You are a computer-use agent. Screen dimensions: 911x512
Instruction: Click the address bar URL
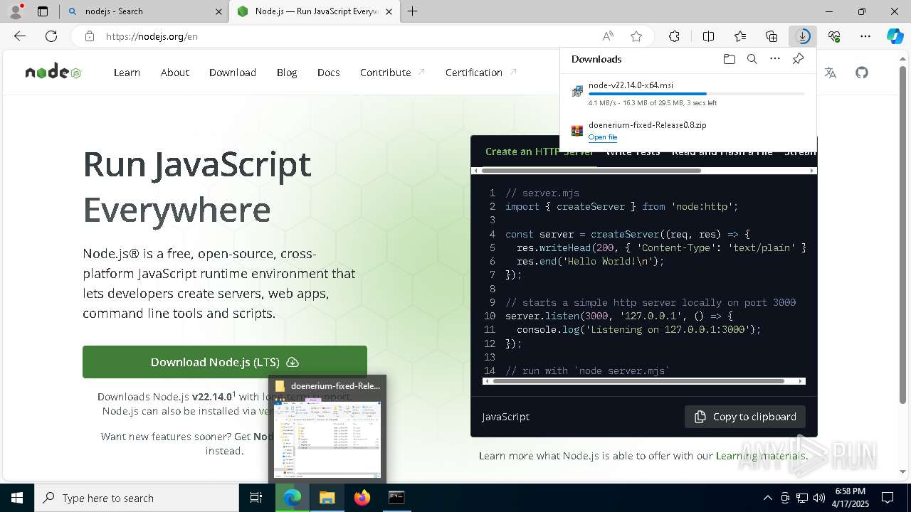(x=152, y=36)
